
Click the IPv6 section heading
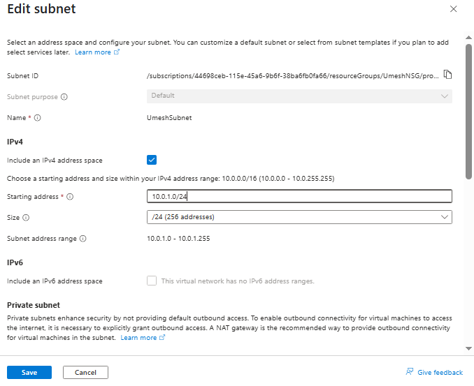click(15, 262)
